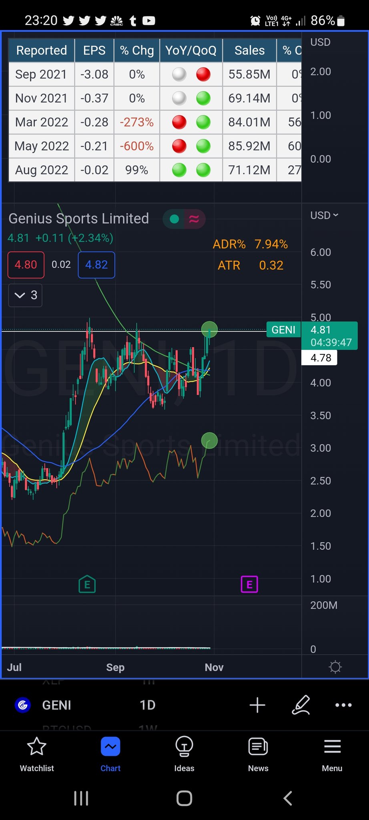Open the Watchlist tab

pos(37,754)
